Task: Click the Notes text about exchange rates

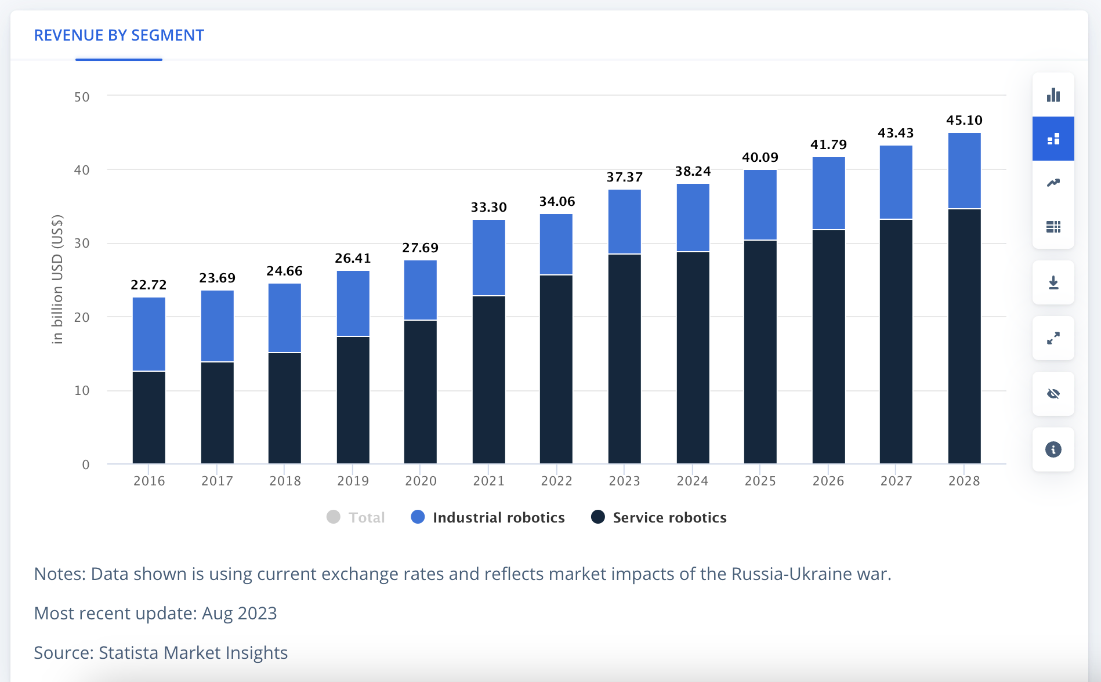Action: pos(462,574)
